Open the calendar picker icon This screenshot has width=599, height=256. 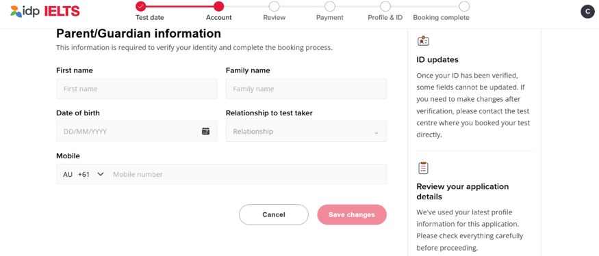(x=205, y=131)
